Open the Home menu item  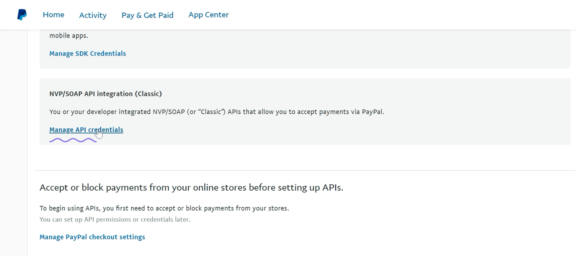tap(53, 15)
